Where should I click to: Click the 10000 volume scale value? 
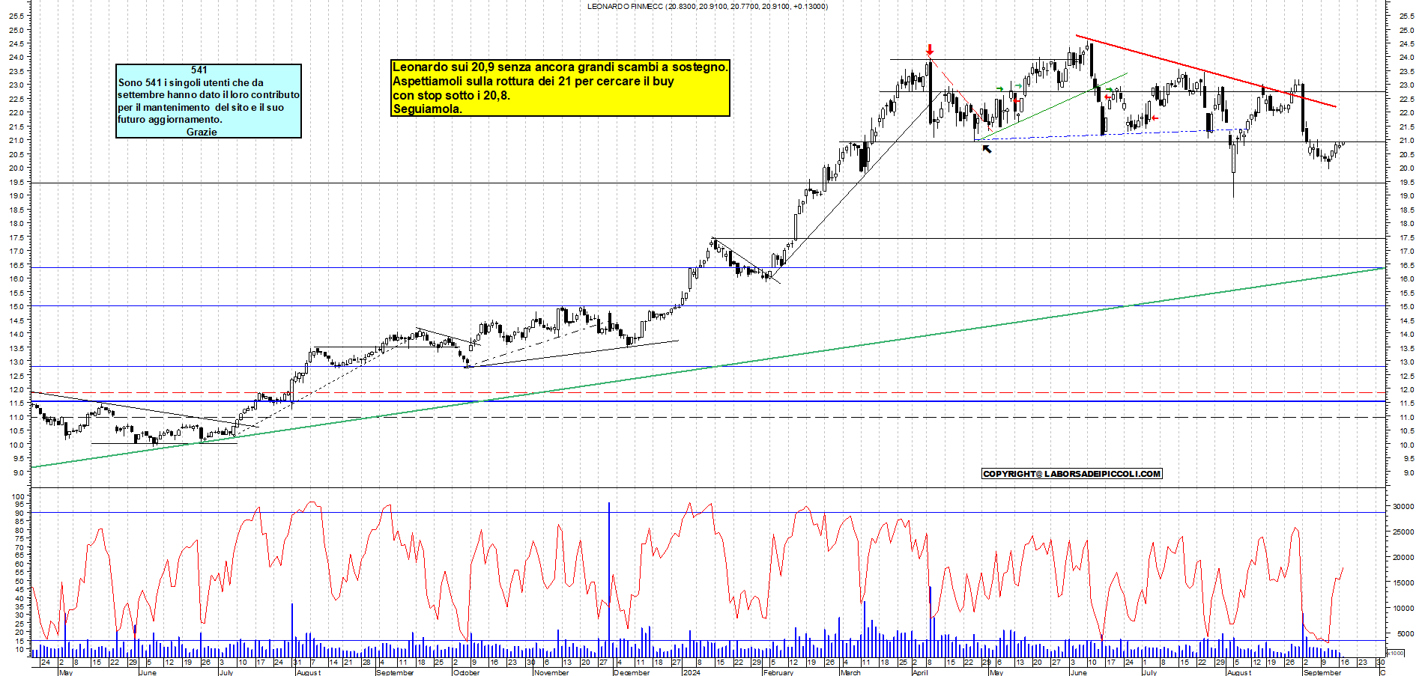(x=1403, y=609)
